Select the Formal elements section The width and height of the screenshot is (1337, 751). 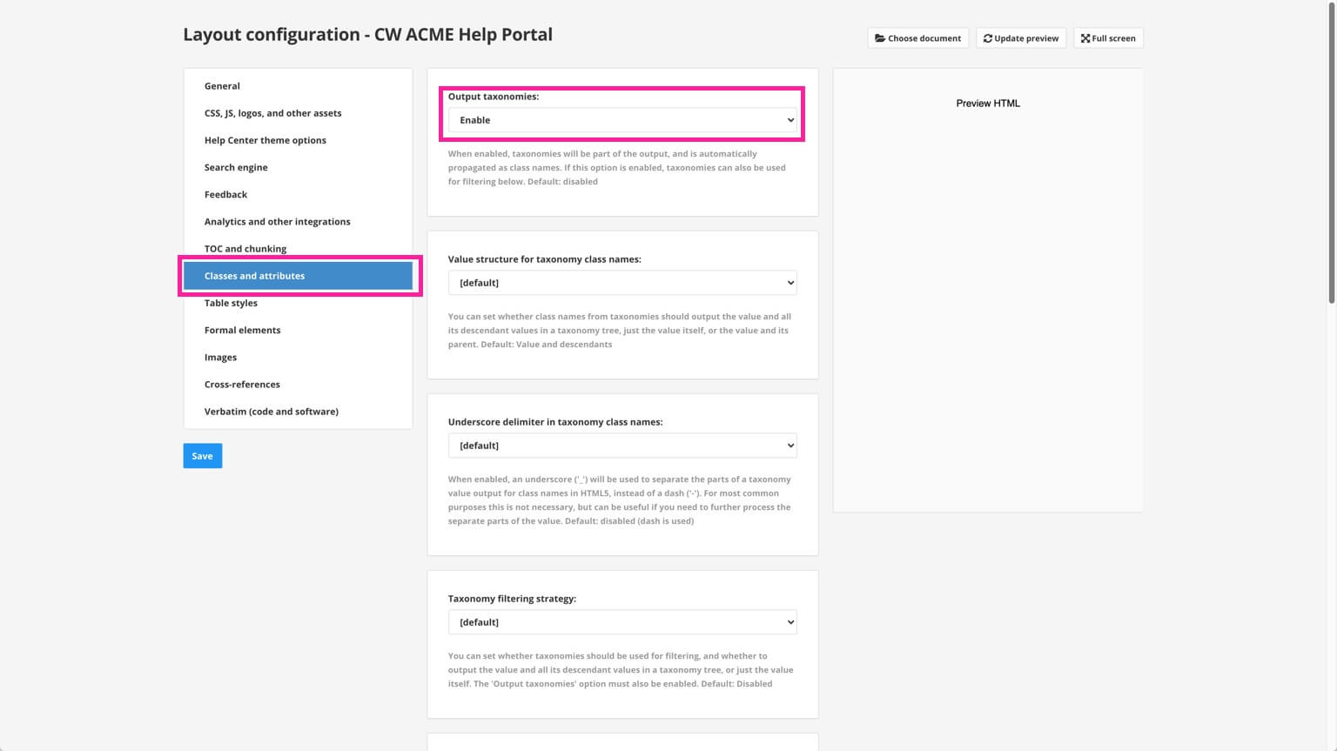242,330
